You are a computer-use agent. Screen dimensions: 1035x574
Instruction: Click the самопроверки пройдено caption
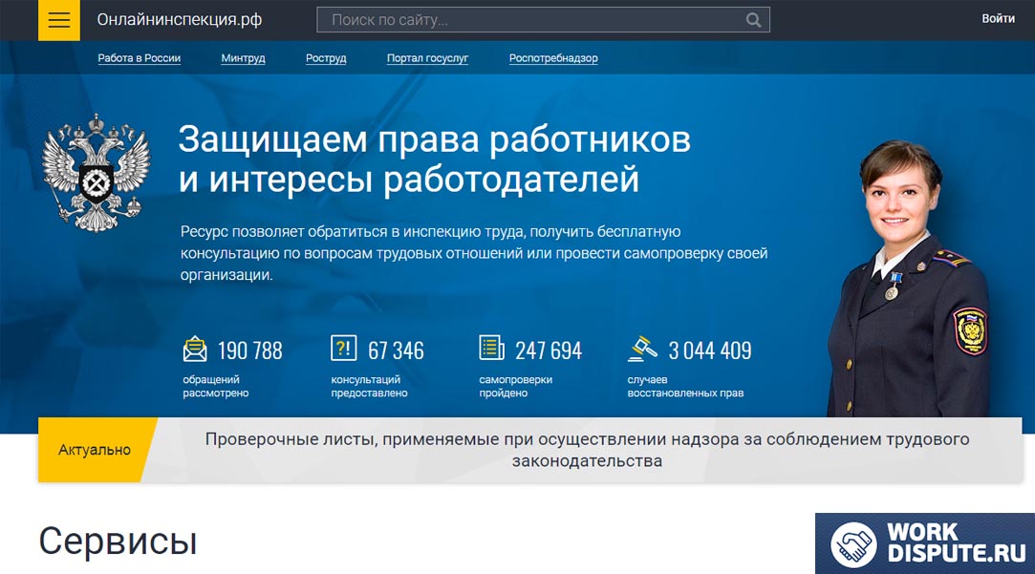pos(515,386)
